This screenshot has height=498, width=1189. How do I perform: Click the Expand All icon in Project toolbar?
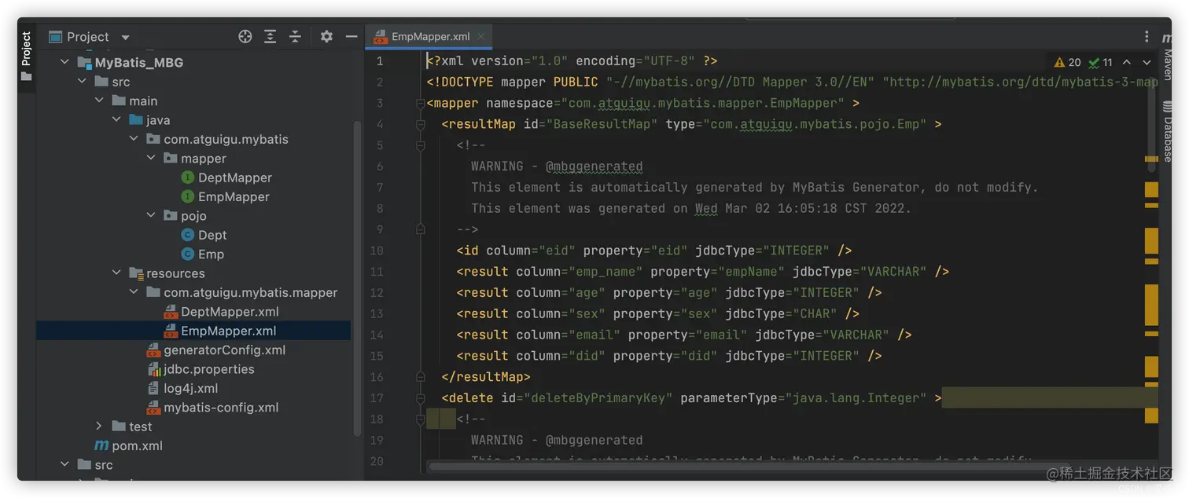271,37
